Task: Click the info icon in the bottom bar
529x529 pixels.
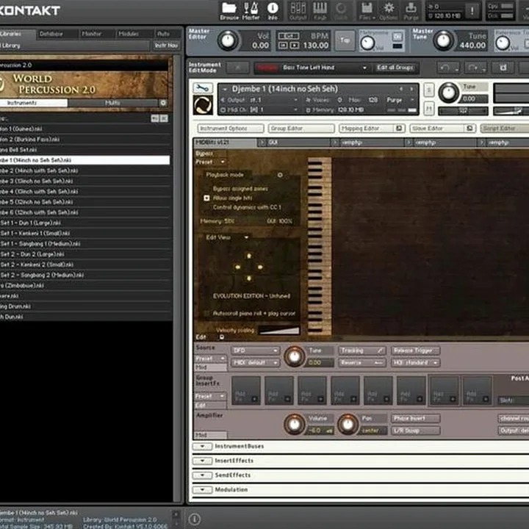Action: [194, 519]
